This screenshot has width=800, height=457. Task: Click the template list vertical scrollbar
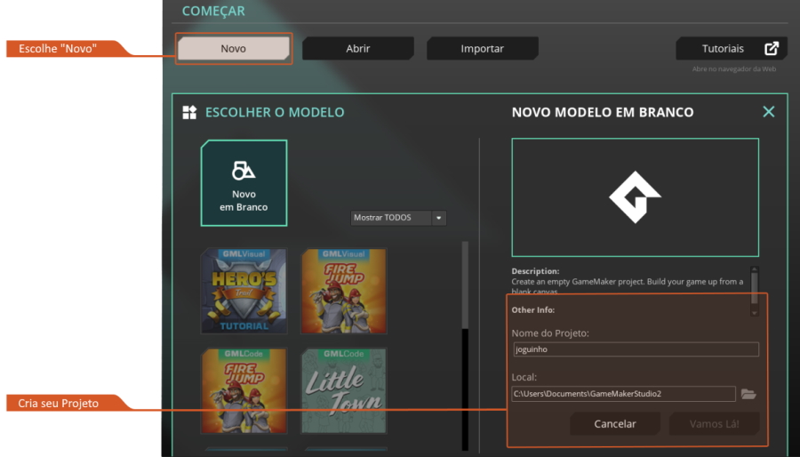tap(465, 346)
